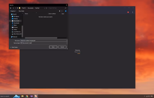The height and width of the screenshot is (98, 154).
Task: Open the network tray icon
Action: pos(147,96)
